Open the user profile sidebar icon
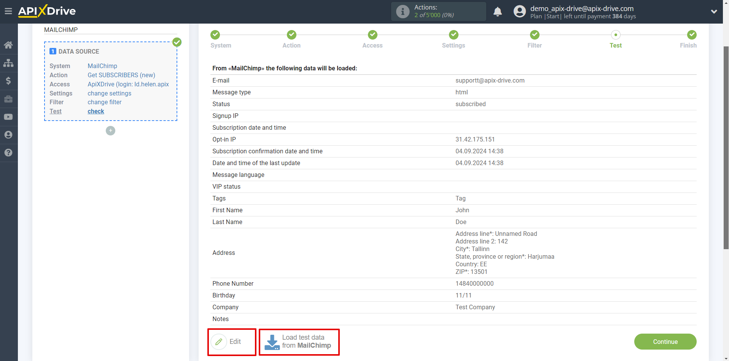The width and height of the screenshot is (729, 361). pos(8,135)
